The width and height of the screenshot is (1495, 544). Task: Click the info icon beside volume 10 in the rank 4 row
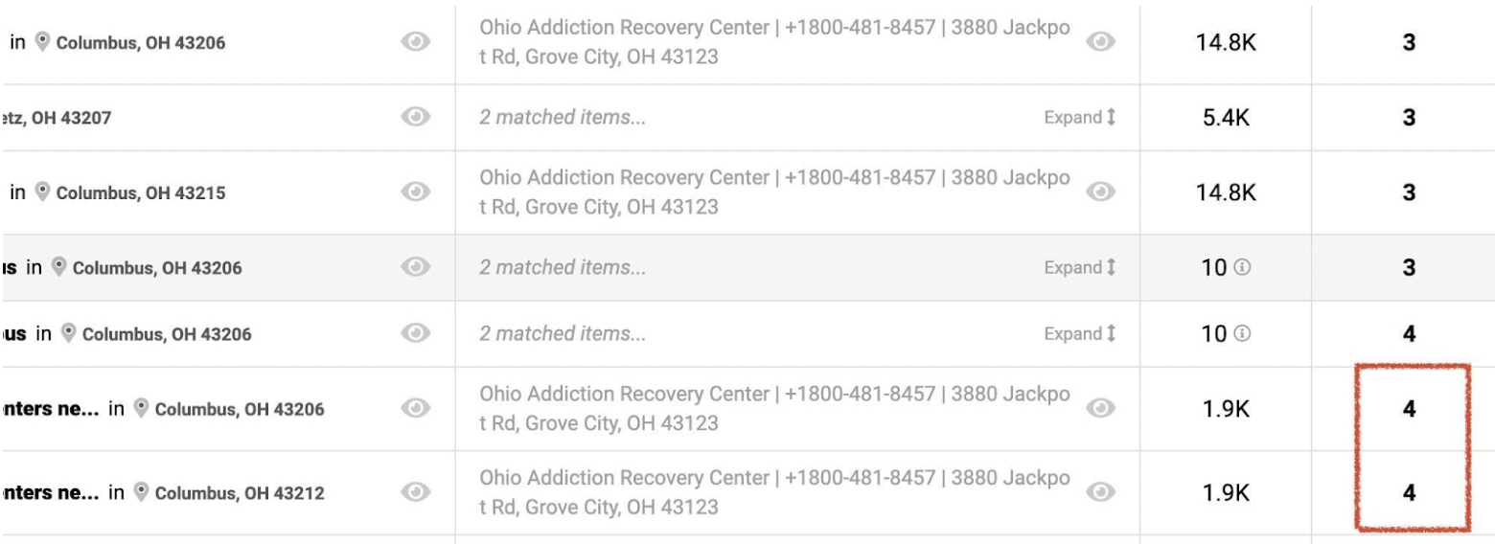pos(1241,333)
